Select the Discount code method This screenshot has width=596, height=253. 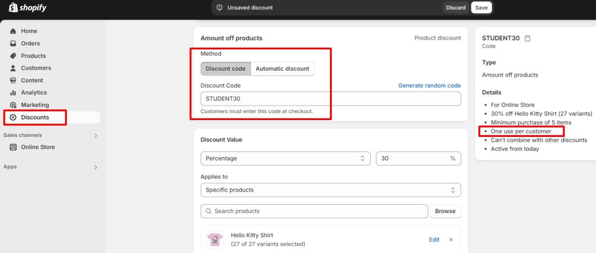226,68
